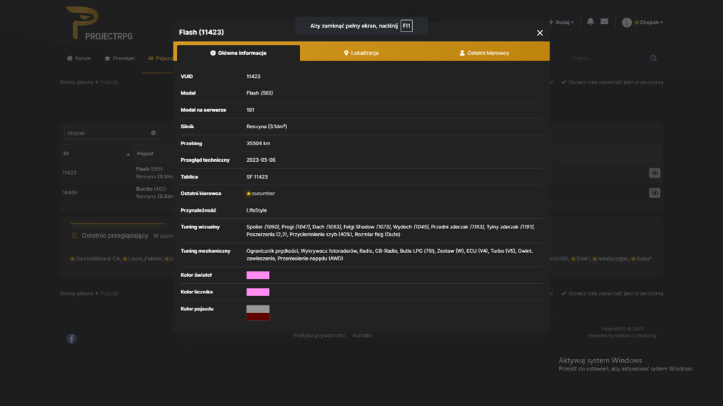This screenshot has width=723, height=406.
Task: Open the messages envelope icon
Action: coord(604,21)
